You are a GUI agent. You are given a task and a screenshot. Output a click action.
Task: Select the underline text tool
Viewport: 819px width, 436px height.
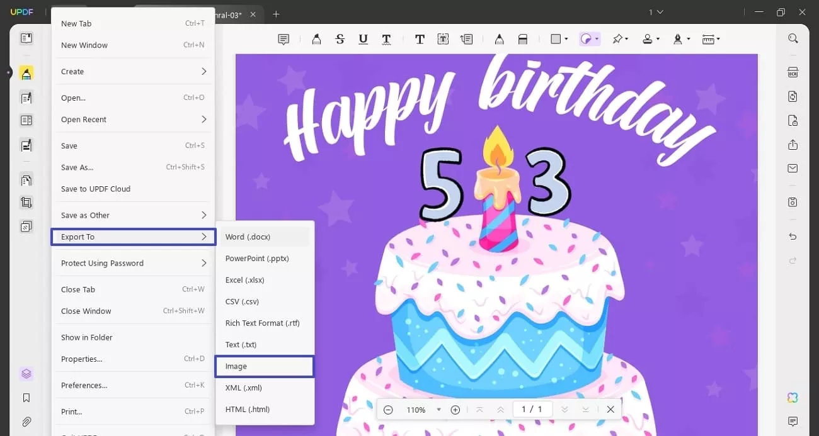363,39
